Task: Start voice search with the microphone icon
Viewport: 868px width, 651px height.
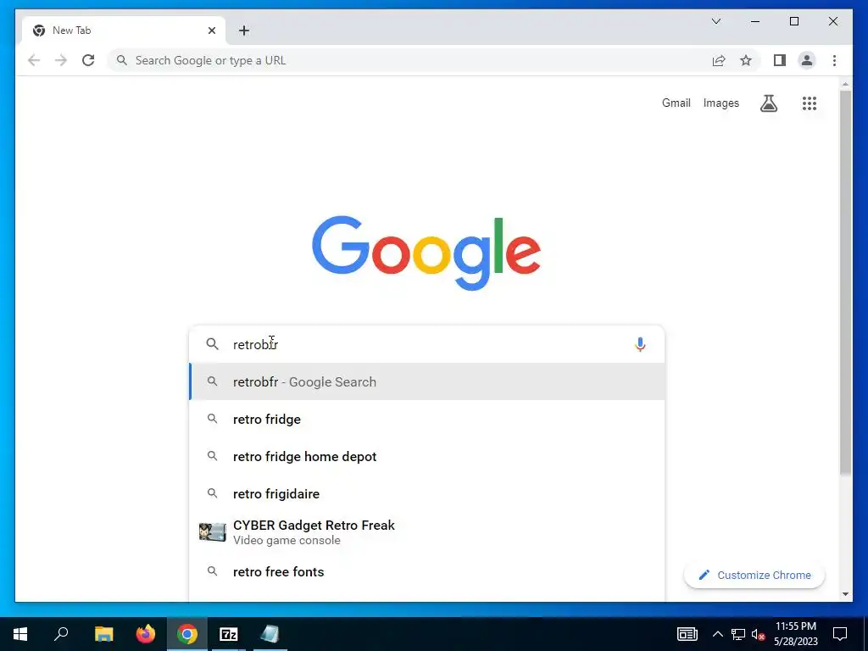Action: (x=640, y=344)
